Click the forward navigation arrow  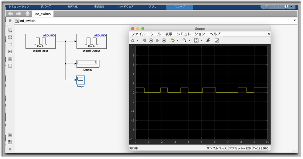tap(19, 14)
